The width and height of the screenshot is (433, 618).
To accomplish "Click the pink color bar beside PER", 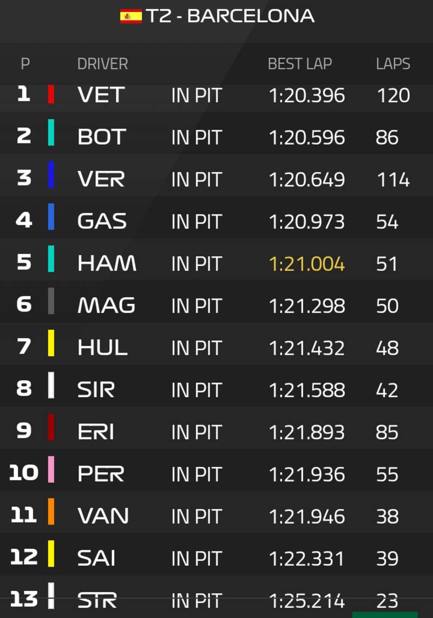I will coord(51,470).
